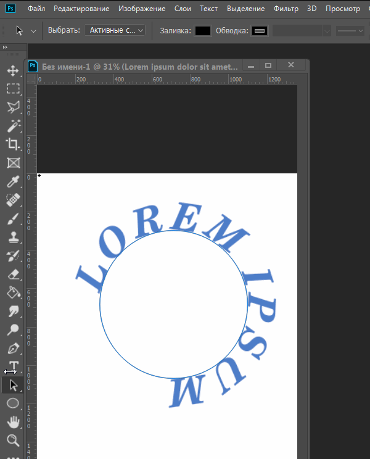The image size is (370, 459).
Task: Click the document tab Ps icon
Action: 33,66
